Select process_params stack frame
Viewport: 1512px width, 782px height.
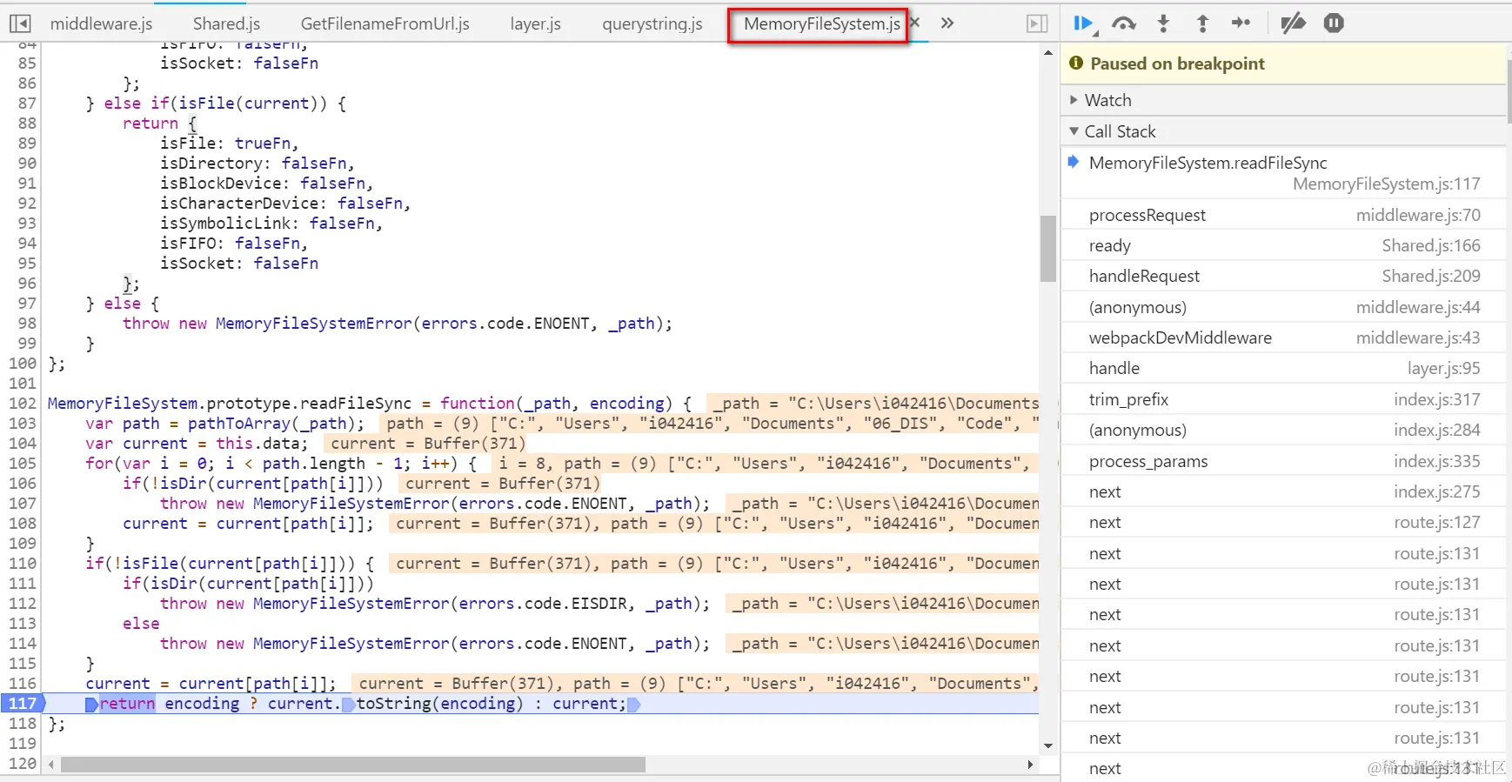(1283, 461)
